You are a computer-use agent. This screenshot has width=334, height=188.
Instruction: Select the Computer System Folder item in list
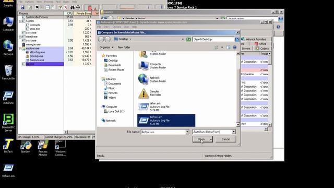tap(152, 66)
